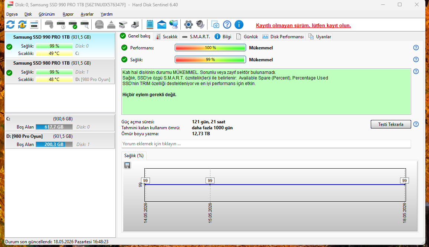
Task: Click the screenshot camera toolbar icon
Action: 215,25
